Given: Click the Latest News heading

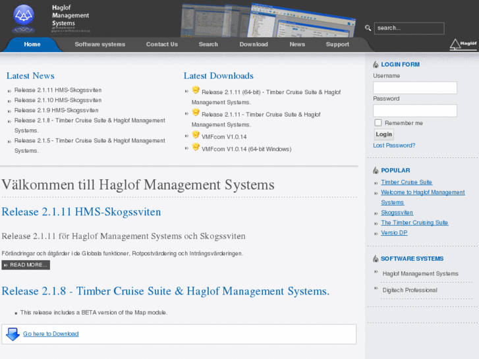Looking at the screenshot, I should pos(30,76).
